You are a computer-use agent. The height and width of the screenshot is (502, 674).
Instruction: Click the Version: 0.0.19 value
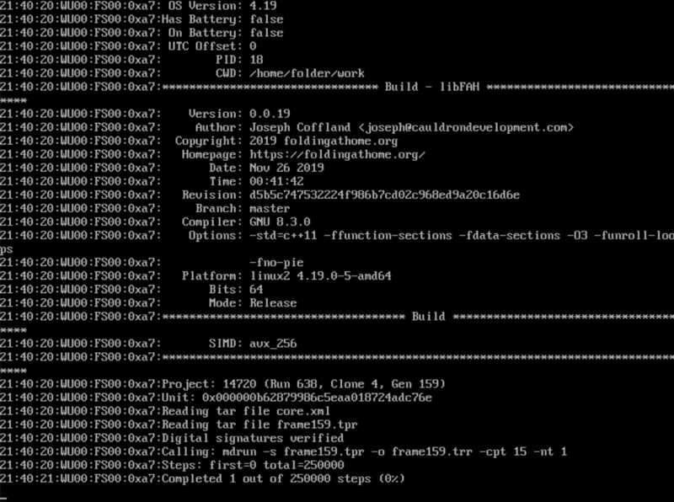270,114
